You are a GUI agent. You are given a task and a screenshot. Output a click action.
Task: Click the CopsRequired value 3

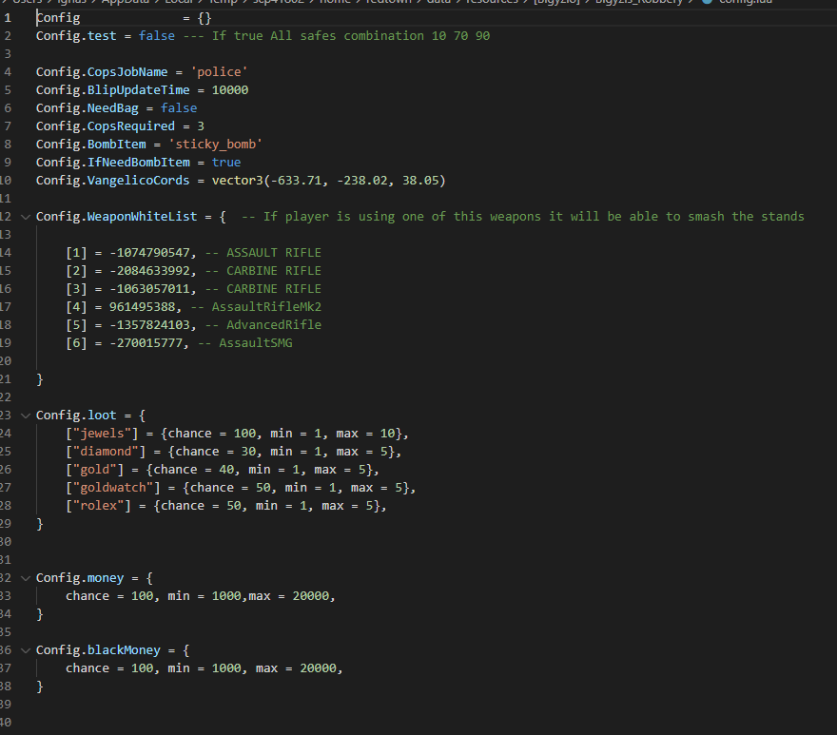point(201,126)
